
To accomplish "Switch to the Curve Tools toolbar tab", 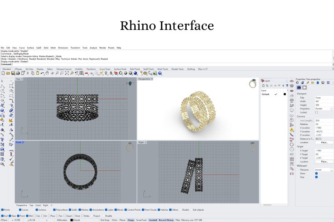I will (x=105, y=69).
